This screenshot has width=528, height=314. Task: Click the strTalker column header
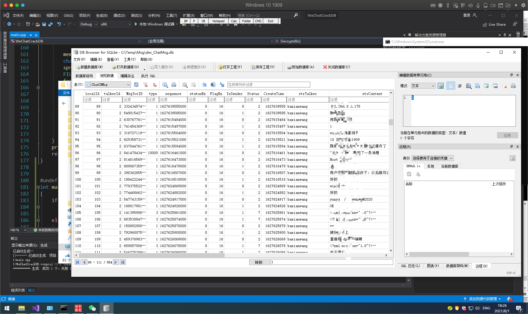coord(308,94)
